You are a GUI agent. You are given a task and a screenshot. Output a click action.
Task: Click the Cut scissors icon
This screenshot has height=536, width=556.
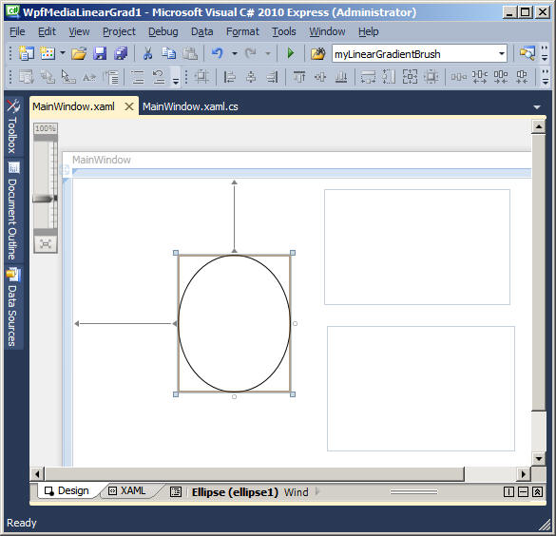(x=147, y=53)
